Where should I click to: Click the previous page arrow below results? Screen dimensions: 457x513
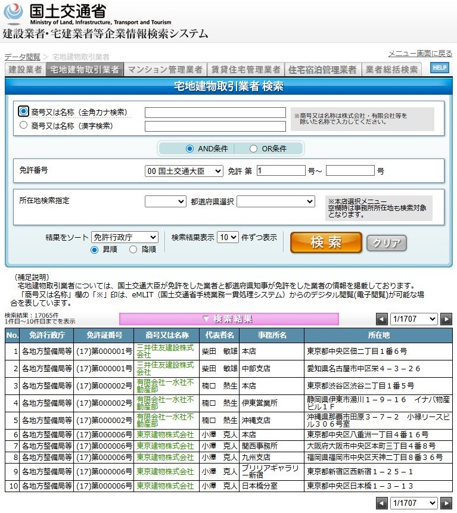(x=382, y=503)
